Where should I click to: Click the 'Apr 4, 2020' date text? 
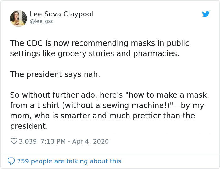click(x=91, y=141)
